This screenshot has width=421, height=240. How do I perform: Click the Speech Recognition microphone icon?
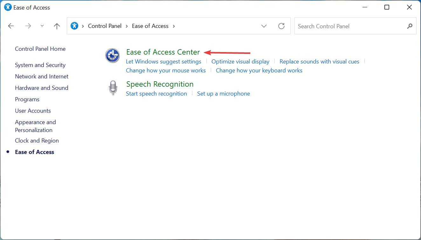coord(113,88)
